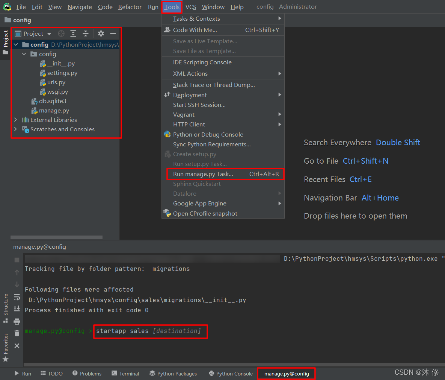The width and height of the screenshot is (445, 380).
Task: Click the PyCharm application logo icon
Action: coord(7,6)
